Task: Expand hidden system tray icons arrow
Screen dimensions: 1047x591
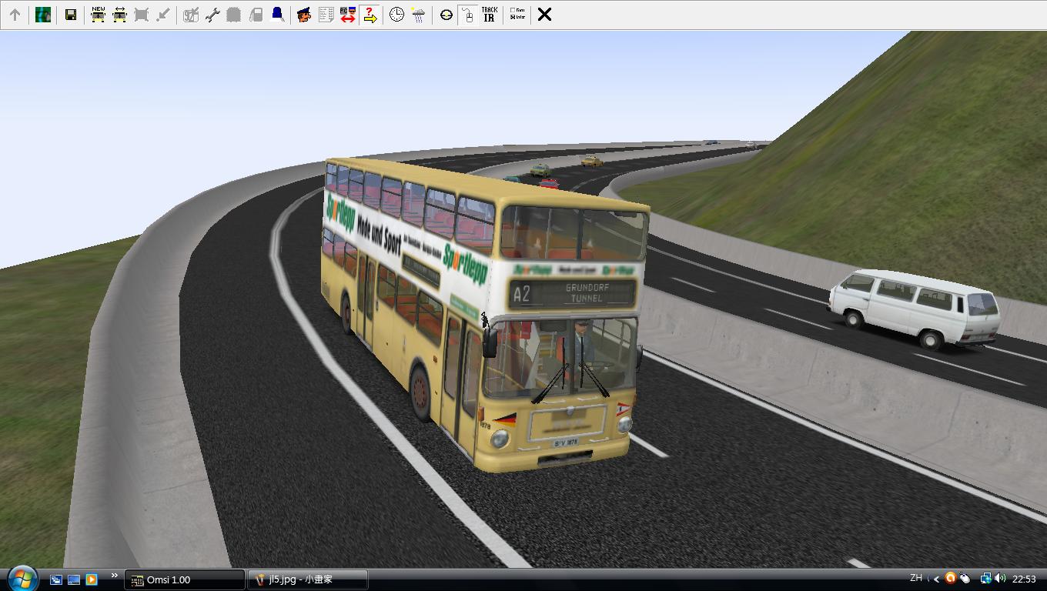Action: coord(936,579)
